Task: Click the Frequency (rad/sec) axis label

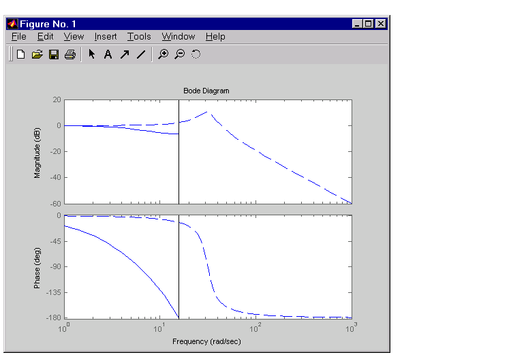Action: click(x=206, y=341)
